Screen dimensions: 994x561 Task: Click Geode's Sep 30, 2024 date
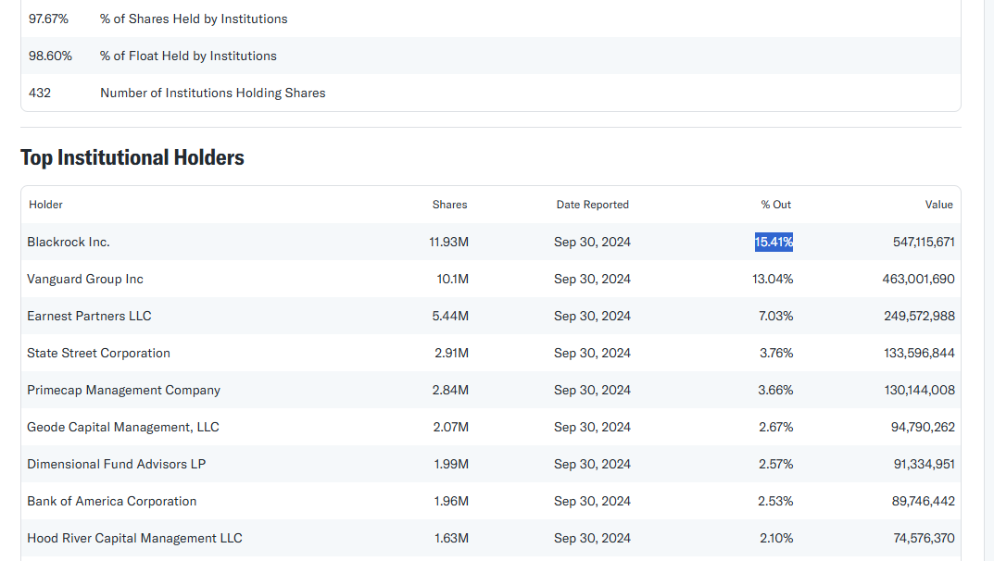point(592,428)
